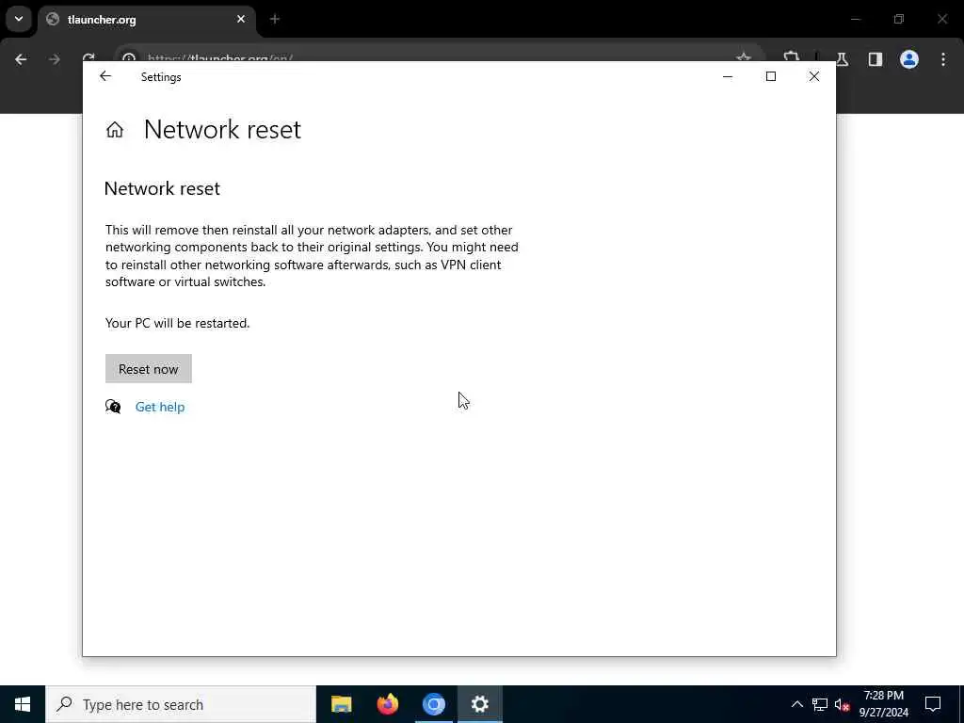
Task: Switch to Chrome on the taskbar
Action: (x=433, y=704)
